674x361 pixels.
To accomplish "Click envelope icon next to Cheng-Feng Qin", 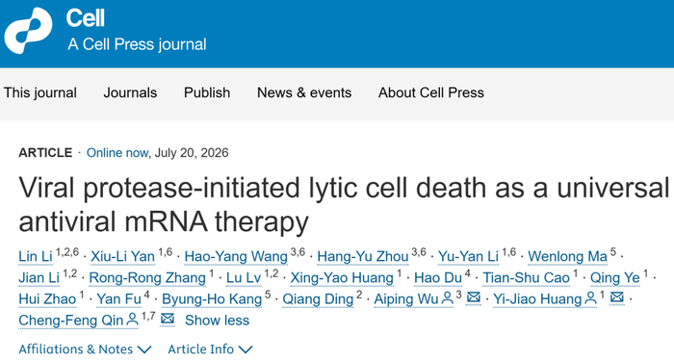I will coord(168,319).
